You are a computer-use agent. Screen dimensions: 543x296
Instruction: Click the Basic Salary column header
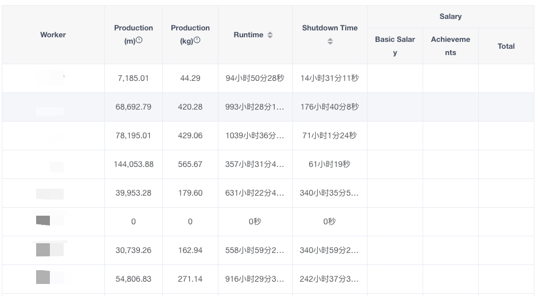(x=395, y=46)
